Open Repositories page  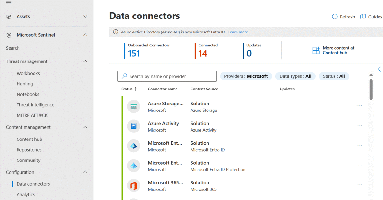(x=29, y=150)
